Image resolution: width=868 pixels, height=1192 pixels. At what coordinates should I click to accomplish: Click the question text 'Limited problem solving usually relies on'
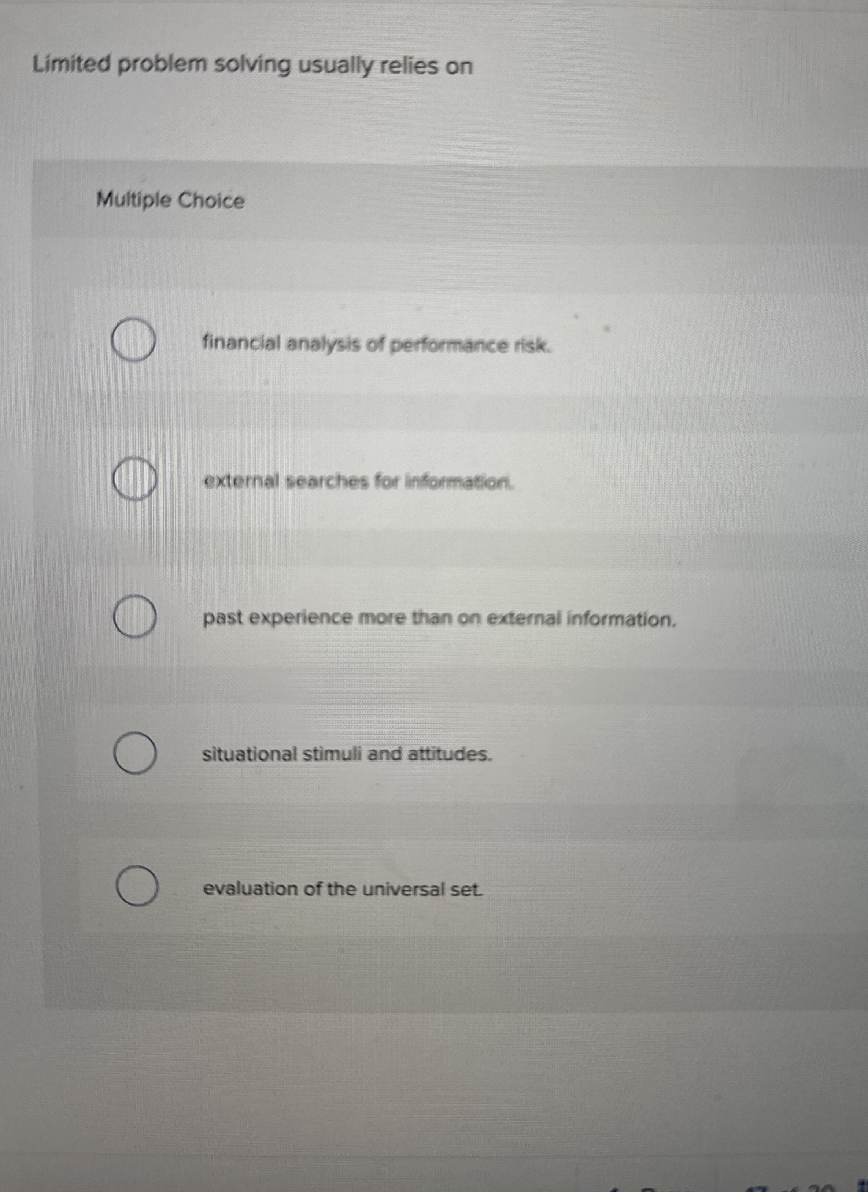tap(252, 65)
